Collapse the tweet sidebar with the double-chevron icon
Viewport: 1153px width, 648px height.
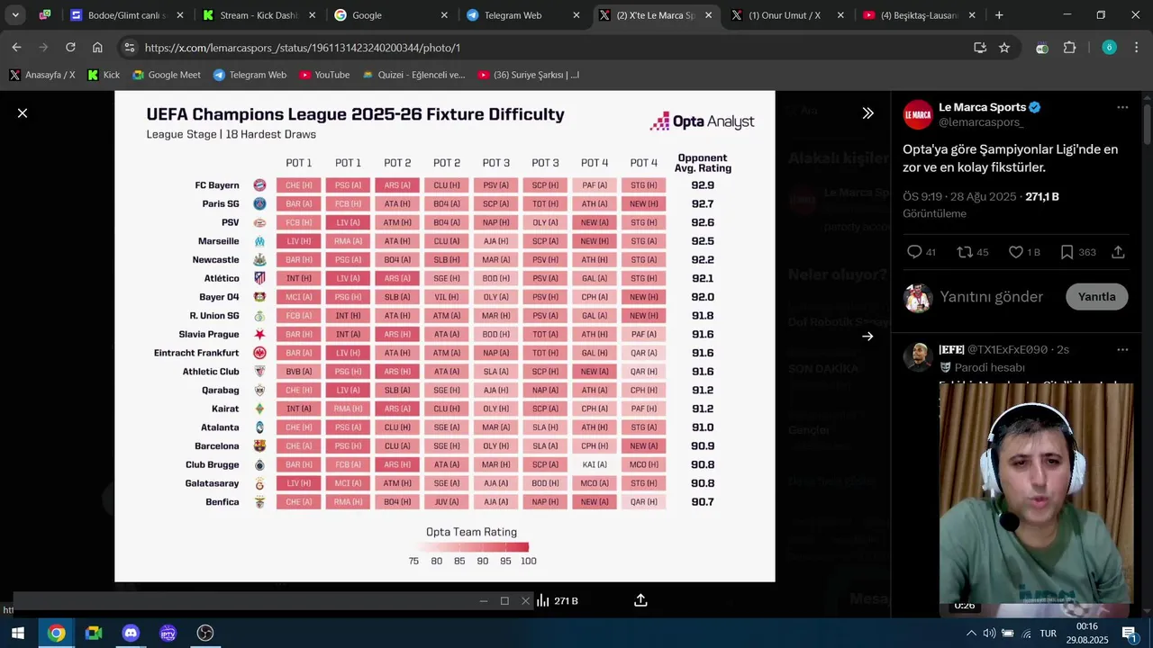867,112
